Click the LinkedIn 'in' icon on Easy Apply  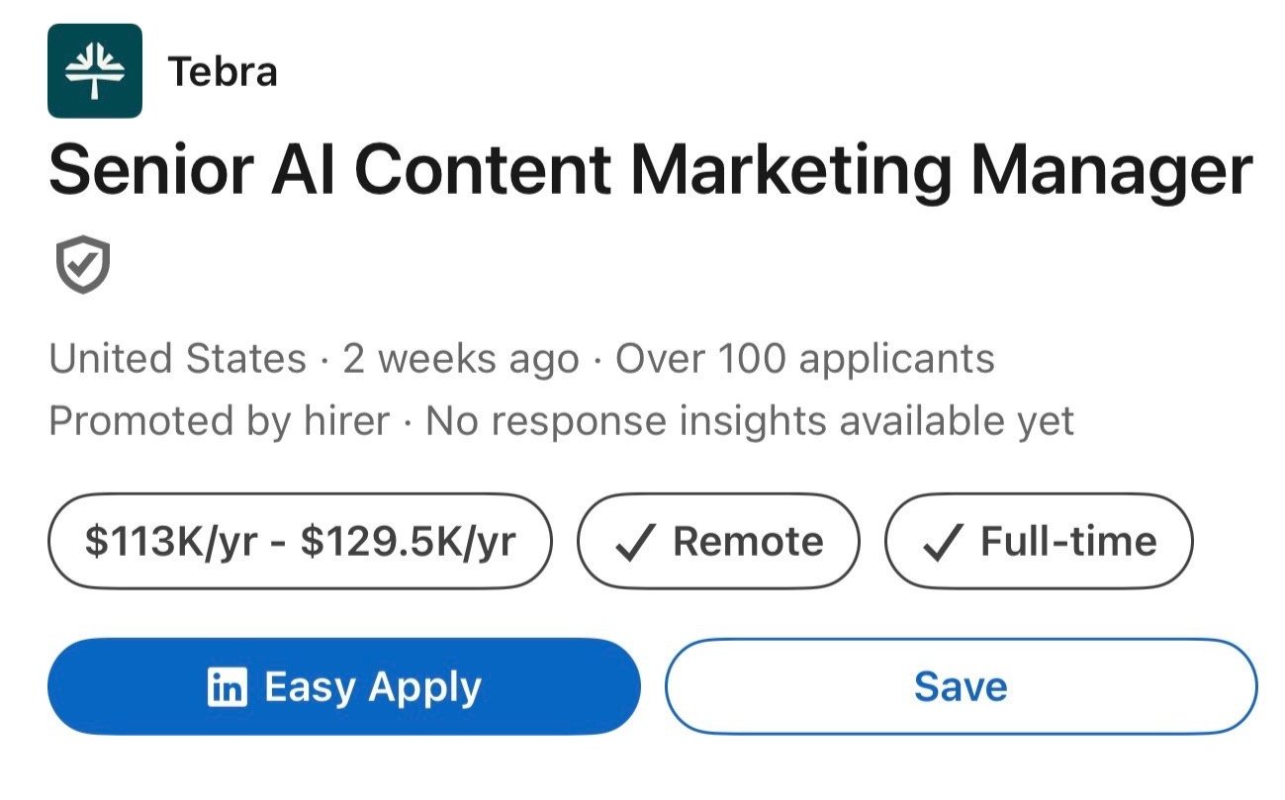[x=228, y=686]
